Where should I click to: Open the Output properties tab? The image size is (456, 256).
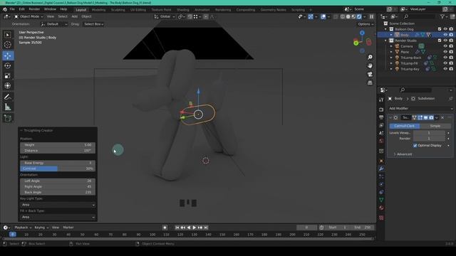click(381, 117)
